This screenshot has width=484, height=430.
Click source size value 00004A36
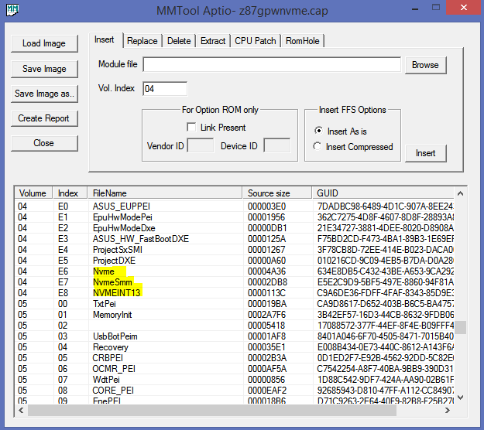[266, 271]
